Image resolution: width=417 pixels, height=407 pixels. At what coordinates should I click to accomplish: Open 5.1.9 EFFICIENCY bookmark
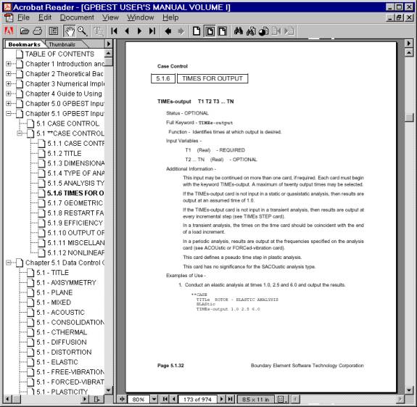coord(75,223)
